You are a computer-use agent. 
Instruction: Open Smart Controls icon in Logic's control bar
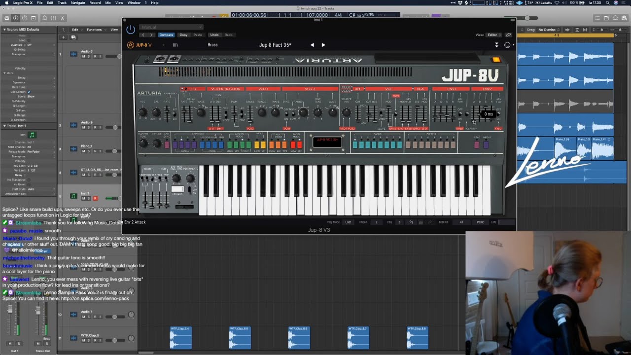(x=44, y=18)
